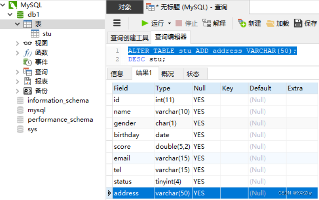This screenshot has width=319, height=200.
Task: Switch to the 对象 objects tab
Action: (125, 7)
